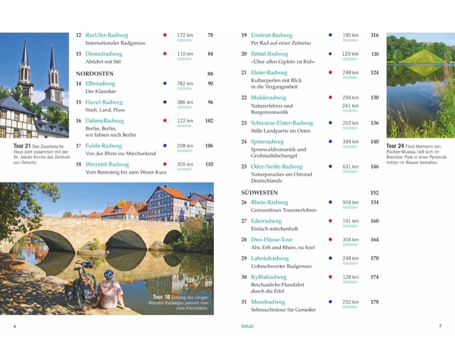
Task: Click the red dot beside Kylltalradweg
Action: (330, 277)
